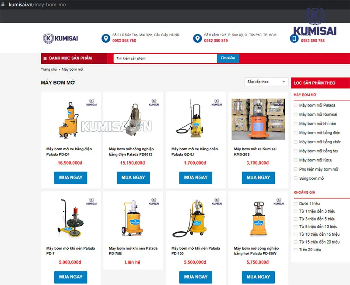Select price range Từ 1 triệu đến 3 triệu
The height and width of the screenshot is (285, 350).
(x=296, y=211)
